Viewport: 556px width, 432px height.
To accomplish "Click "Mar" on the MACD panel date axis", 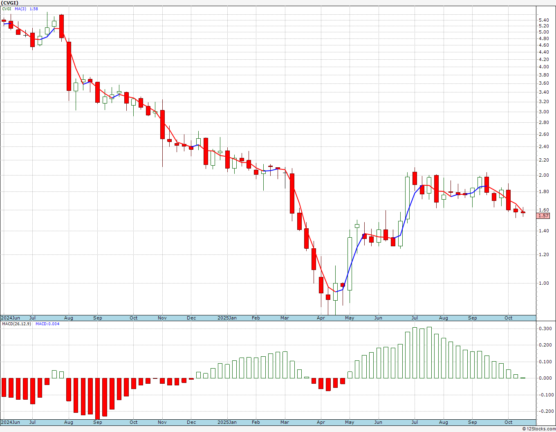I will [285, 422].
